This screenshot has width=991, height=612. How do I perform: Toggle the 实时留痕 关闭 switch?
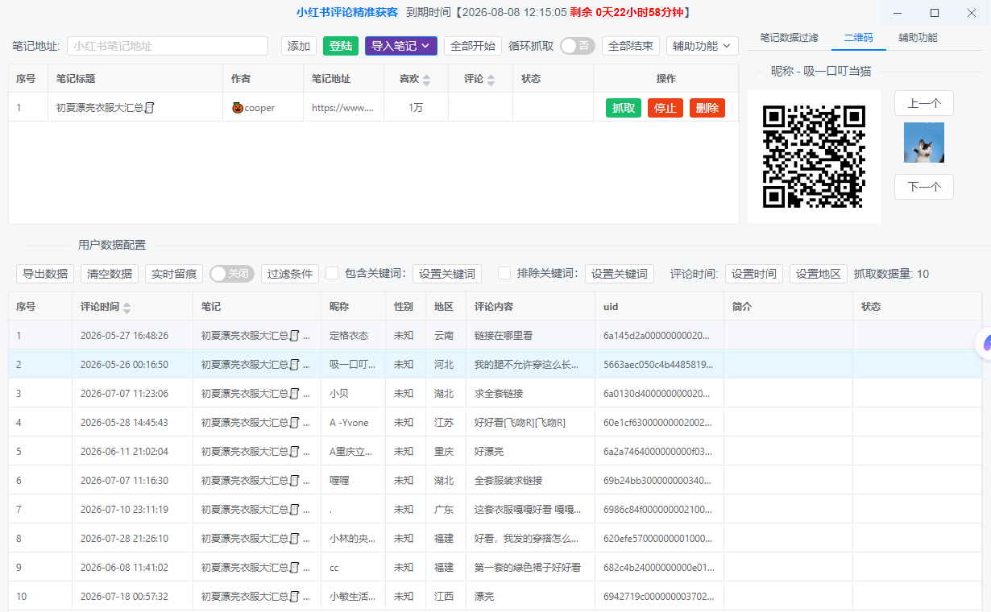point(232,274)
